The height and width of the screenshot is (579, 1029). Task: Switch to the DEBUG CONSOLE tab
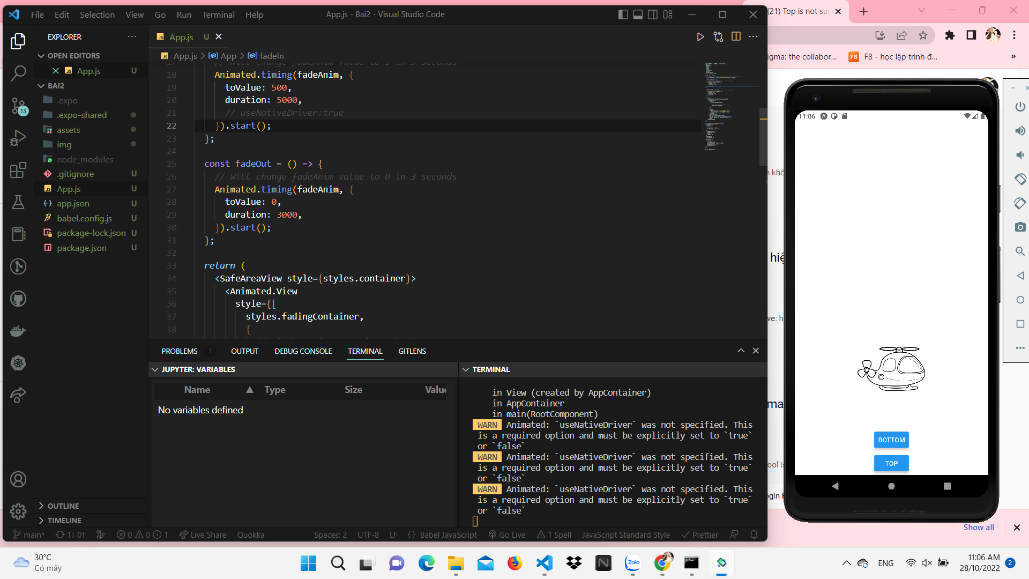point(303,351)
